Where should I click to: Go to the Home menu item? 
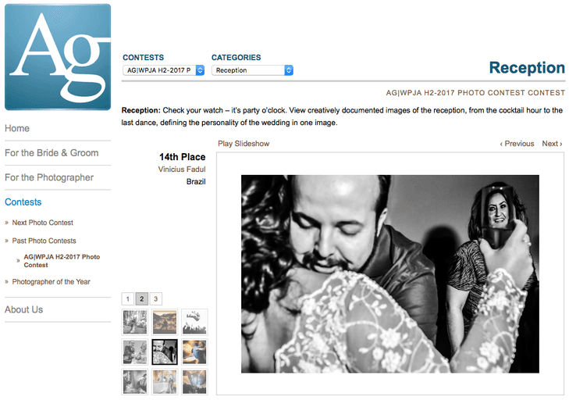[x=17, y=128]
